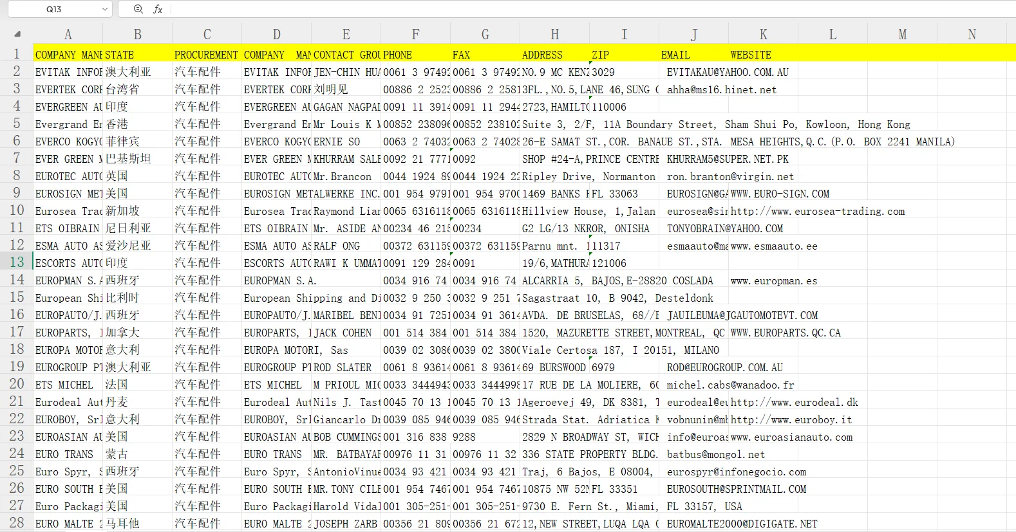Select the EMAIL header cell
The image size is (1016, 532).
click(693, 55)
